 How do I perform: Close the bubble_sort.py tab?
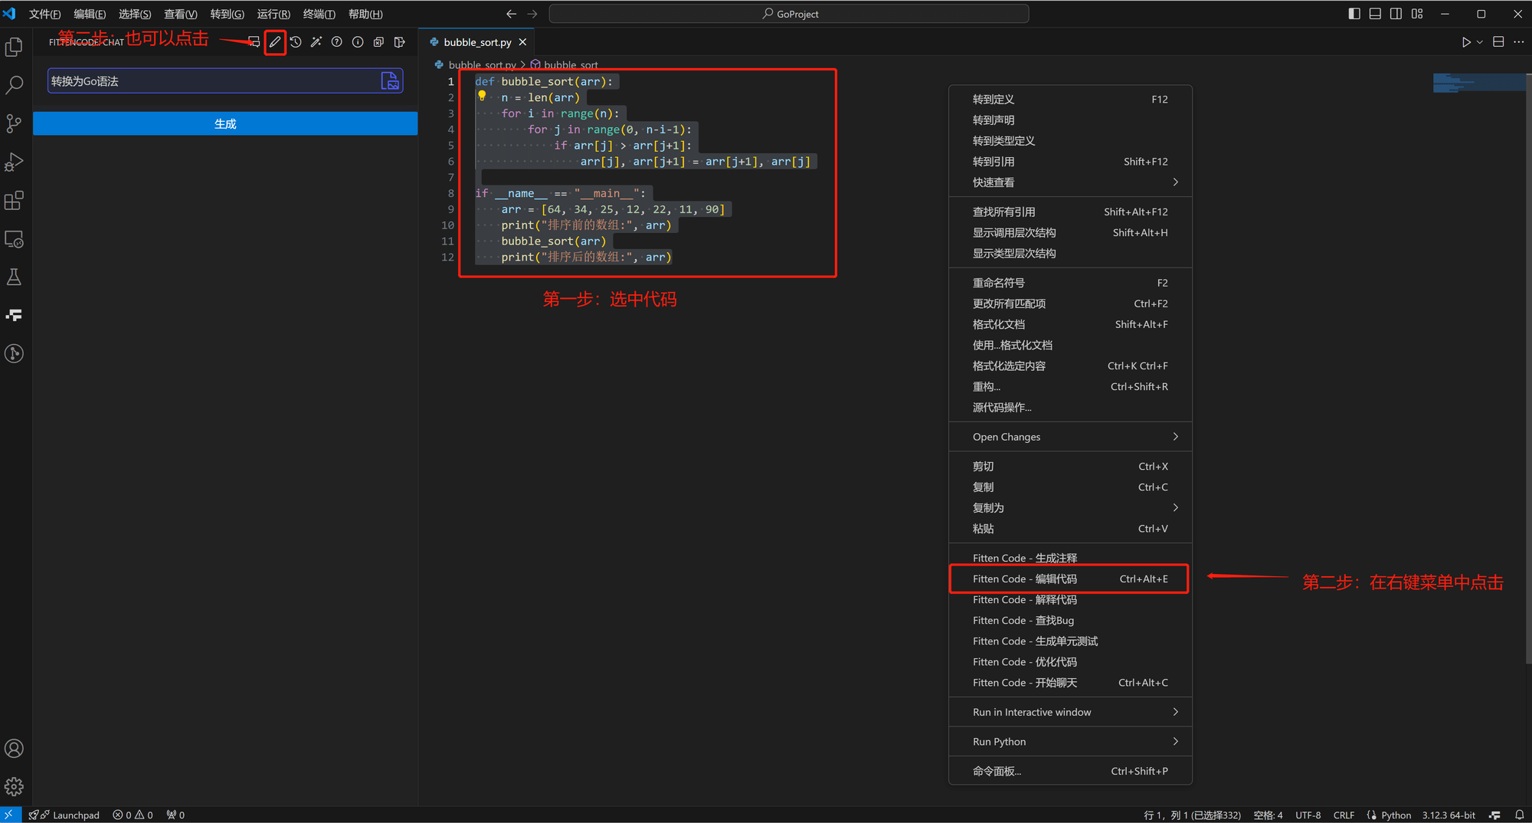pos(522,42)
